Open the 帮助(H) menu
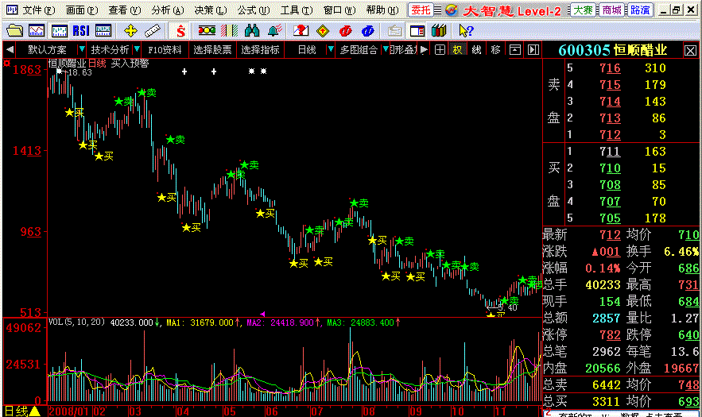The image size is (702, 417). point(382,10)
